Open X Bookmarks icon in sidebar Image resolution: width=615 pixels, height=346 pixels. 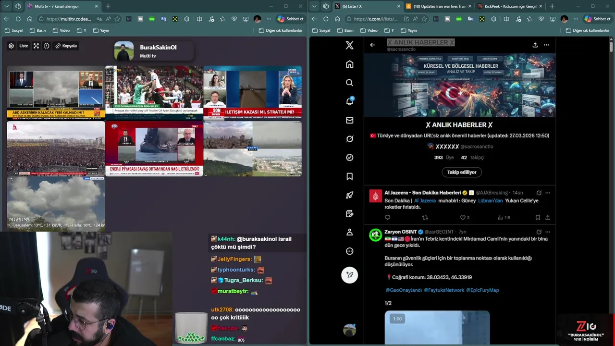pos(349,176)
